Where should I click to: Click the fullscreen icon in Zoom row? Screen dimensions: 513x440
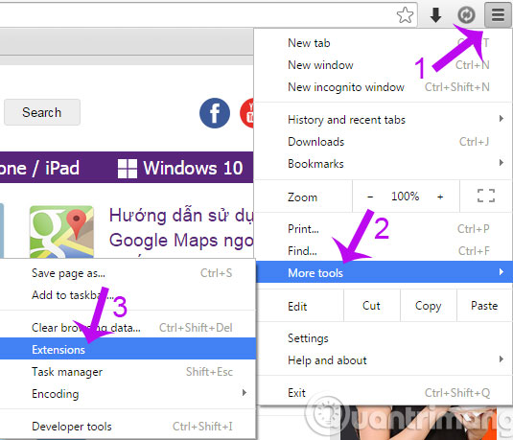coord(486,196)
